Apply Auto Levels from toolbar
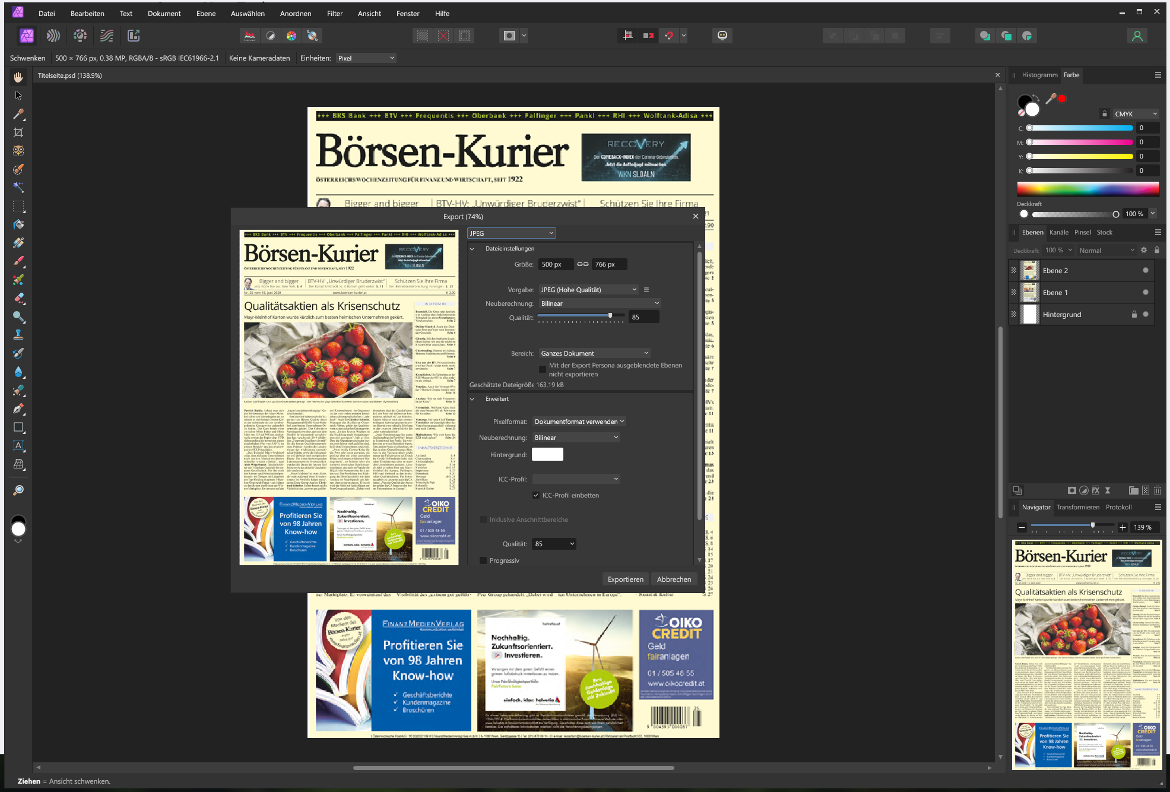 [250, 36]
